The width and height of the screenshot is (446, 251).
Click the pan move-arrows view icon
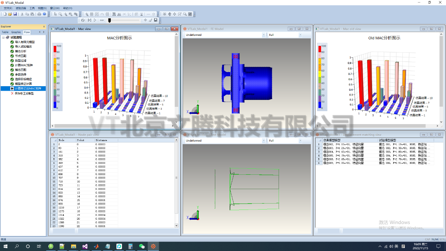[x=174, y=14]
